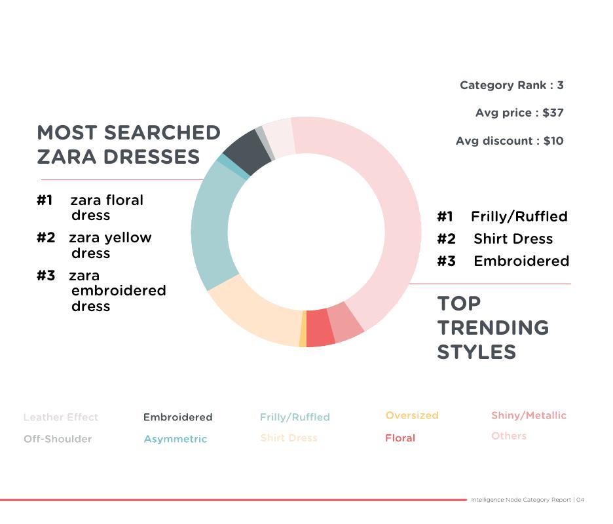Viewport: 613px width, 524px height.
Task: Click the Frilly/Ruffled legend entry
Action: click(x=295, y=417)
